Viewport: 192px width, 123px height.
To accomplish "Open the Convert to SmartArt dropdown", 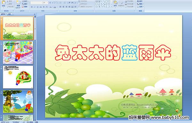I will [86, 7].
